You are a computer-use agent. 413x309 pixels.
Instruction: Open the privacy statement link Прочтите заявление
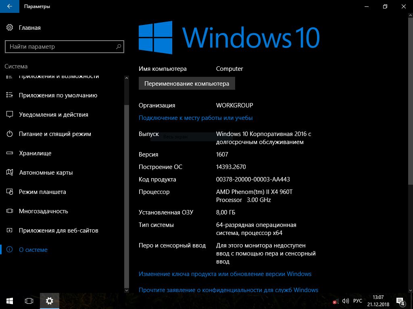(228, 290)
